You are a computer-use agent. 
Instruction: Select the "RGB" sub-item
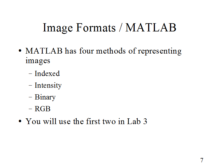click(43, 109)
